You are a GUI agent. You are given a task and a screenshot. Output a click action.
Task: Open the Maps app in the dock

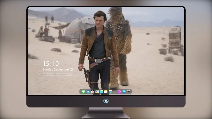click(97, 92)
